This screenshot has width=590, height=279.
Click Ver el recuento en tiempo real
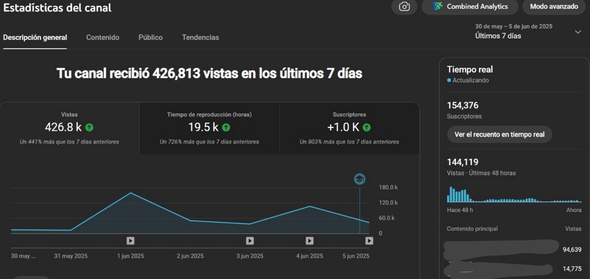(x=499, y=134)
